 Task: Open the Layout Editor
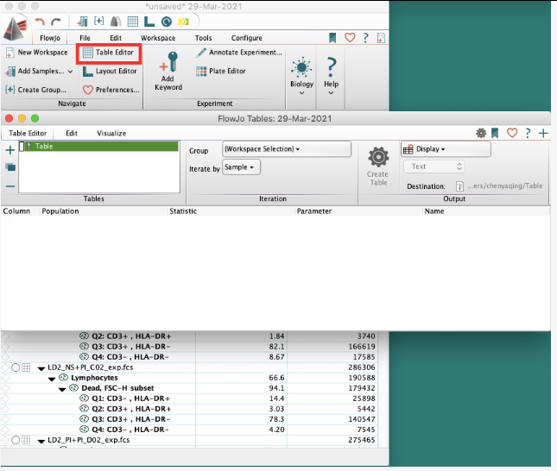tap(110, 72)
